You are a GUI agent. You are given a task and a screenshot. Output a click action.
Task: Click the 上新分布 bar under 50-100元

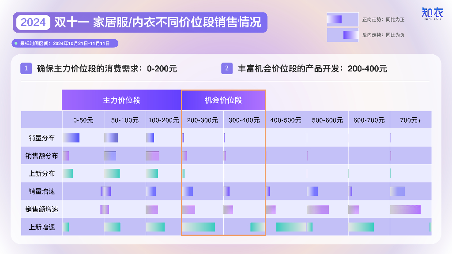click(x=112, y=173)
